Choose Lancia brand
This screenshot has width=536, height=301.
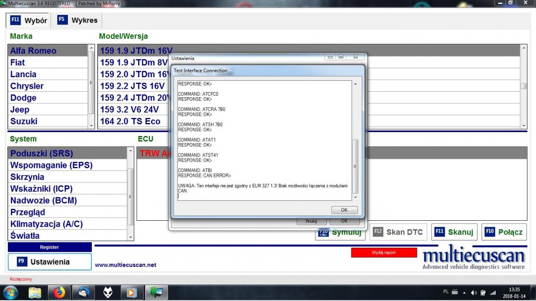[47, 74]
